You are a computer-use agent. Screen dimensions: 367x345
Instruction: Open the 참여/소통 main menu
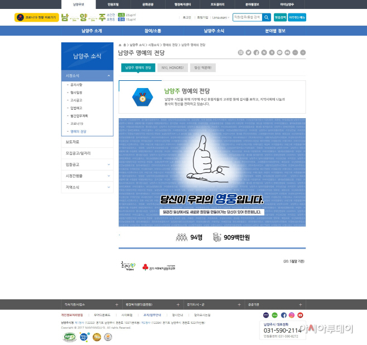153,31
